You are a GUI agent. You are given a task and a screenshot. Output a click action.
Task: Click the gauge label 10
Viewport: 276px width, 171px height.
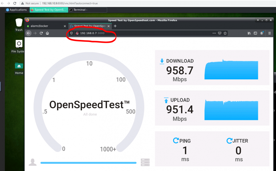89,64
